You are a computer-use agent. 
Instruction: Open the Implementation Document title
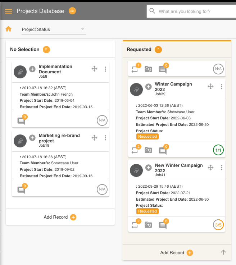click(55, 69)
